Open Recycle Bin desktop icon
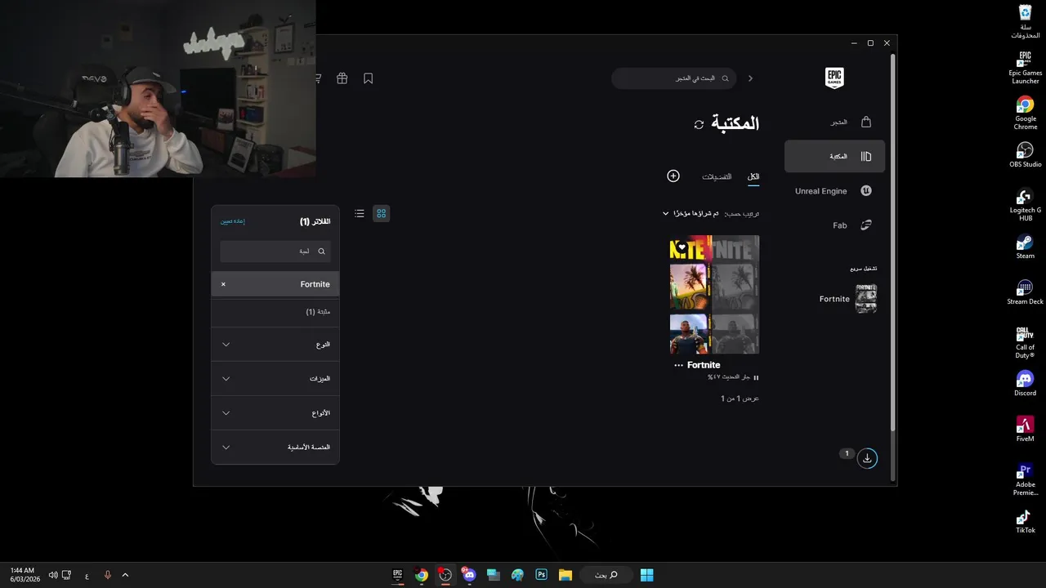Viewport: 1046px width, 588px height. pos(1026,21)
